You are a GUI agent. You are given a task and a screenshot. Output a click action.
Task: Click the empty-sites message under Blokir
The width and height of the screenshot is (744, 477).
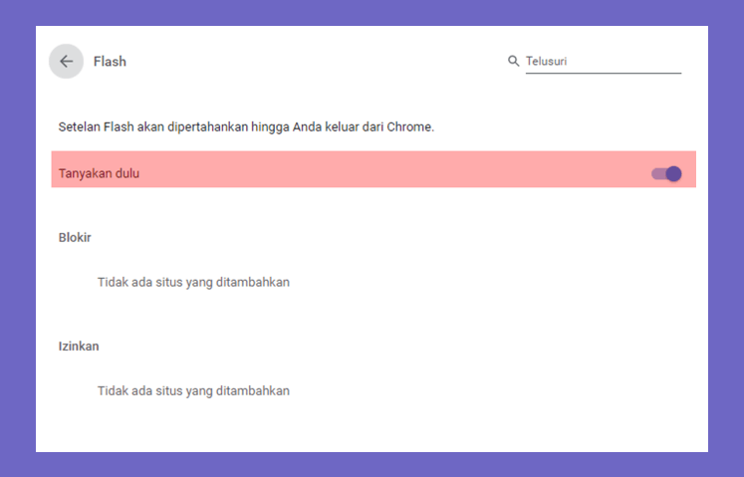193,283
